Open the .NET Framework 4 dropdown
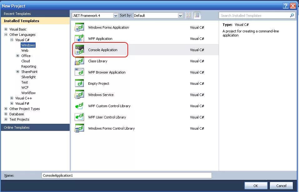The image size is (299, 192). point(116,15)
